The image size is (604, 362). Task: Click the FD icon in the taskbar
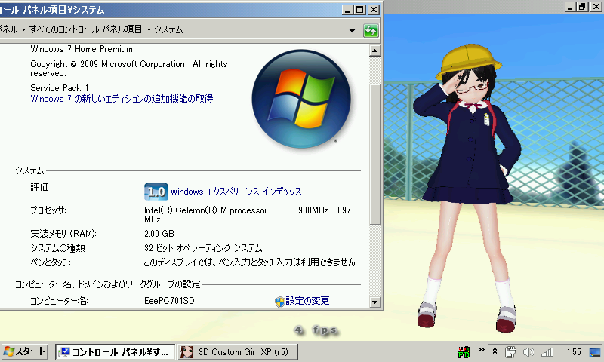click(x=464, y=351)
